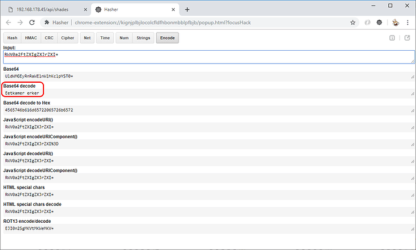Reload the current page
This screenshot has width=416, height=250.
pyautogui.click(x=32, y=22)
